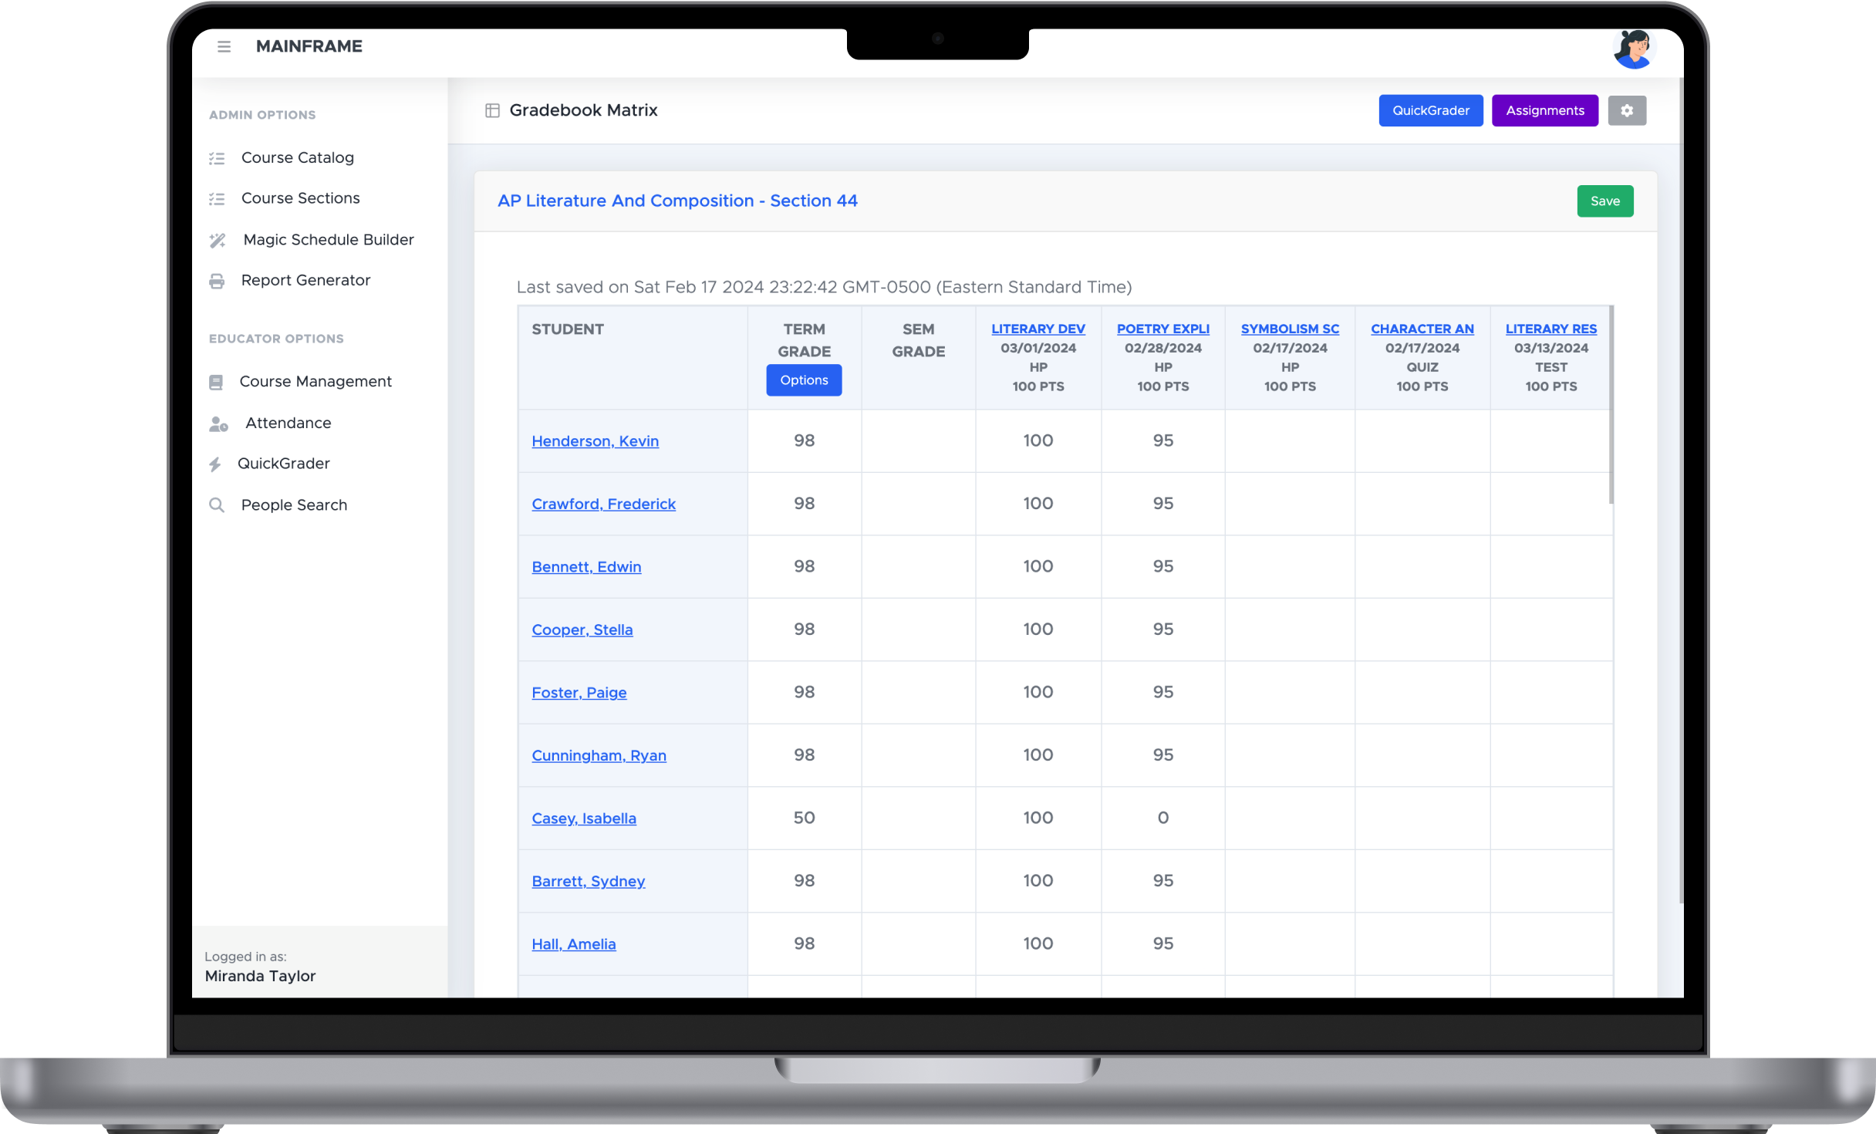Open the LITERARY DEV assignment link
The width and height of the screenshot is (1876, 1134).
pyautogui.click(x=1038, y=329)
